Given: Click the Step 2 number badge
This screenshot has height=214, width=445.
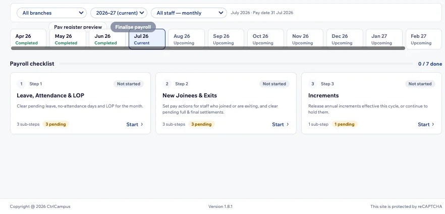Looking at the screenshot, I should click(167, 84).
